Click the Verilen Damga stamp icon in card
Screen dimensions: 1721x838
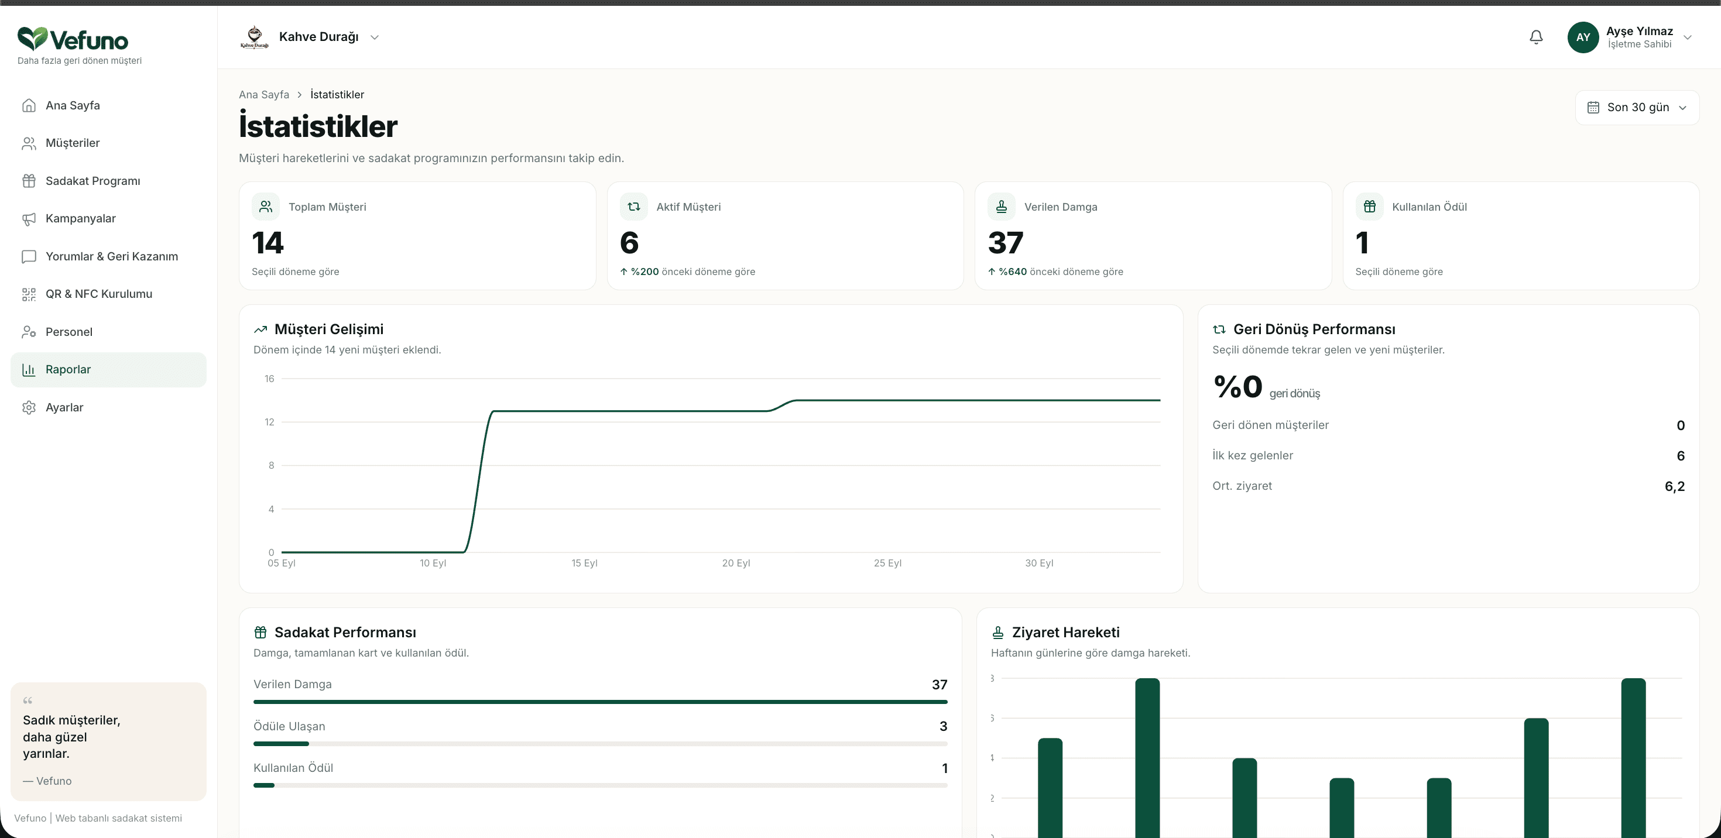pyautogui.click(x=1002, y=207)
